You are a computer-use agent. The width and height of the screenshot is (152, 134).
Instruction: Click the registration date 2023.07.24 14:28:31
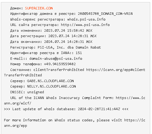[x=68, y=36]
